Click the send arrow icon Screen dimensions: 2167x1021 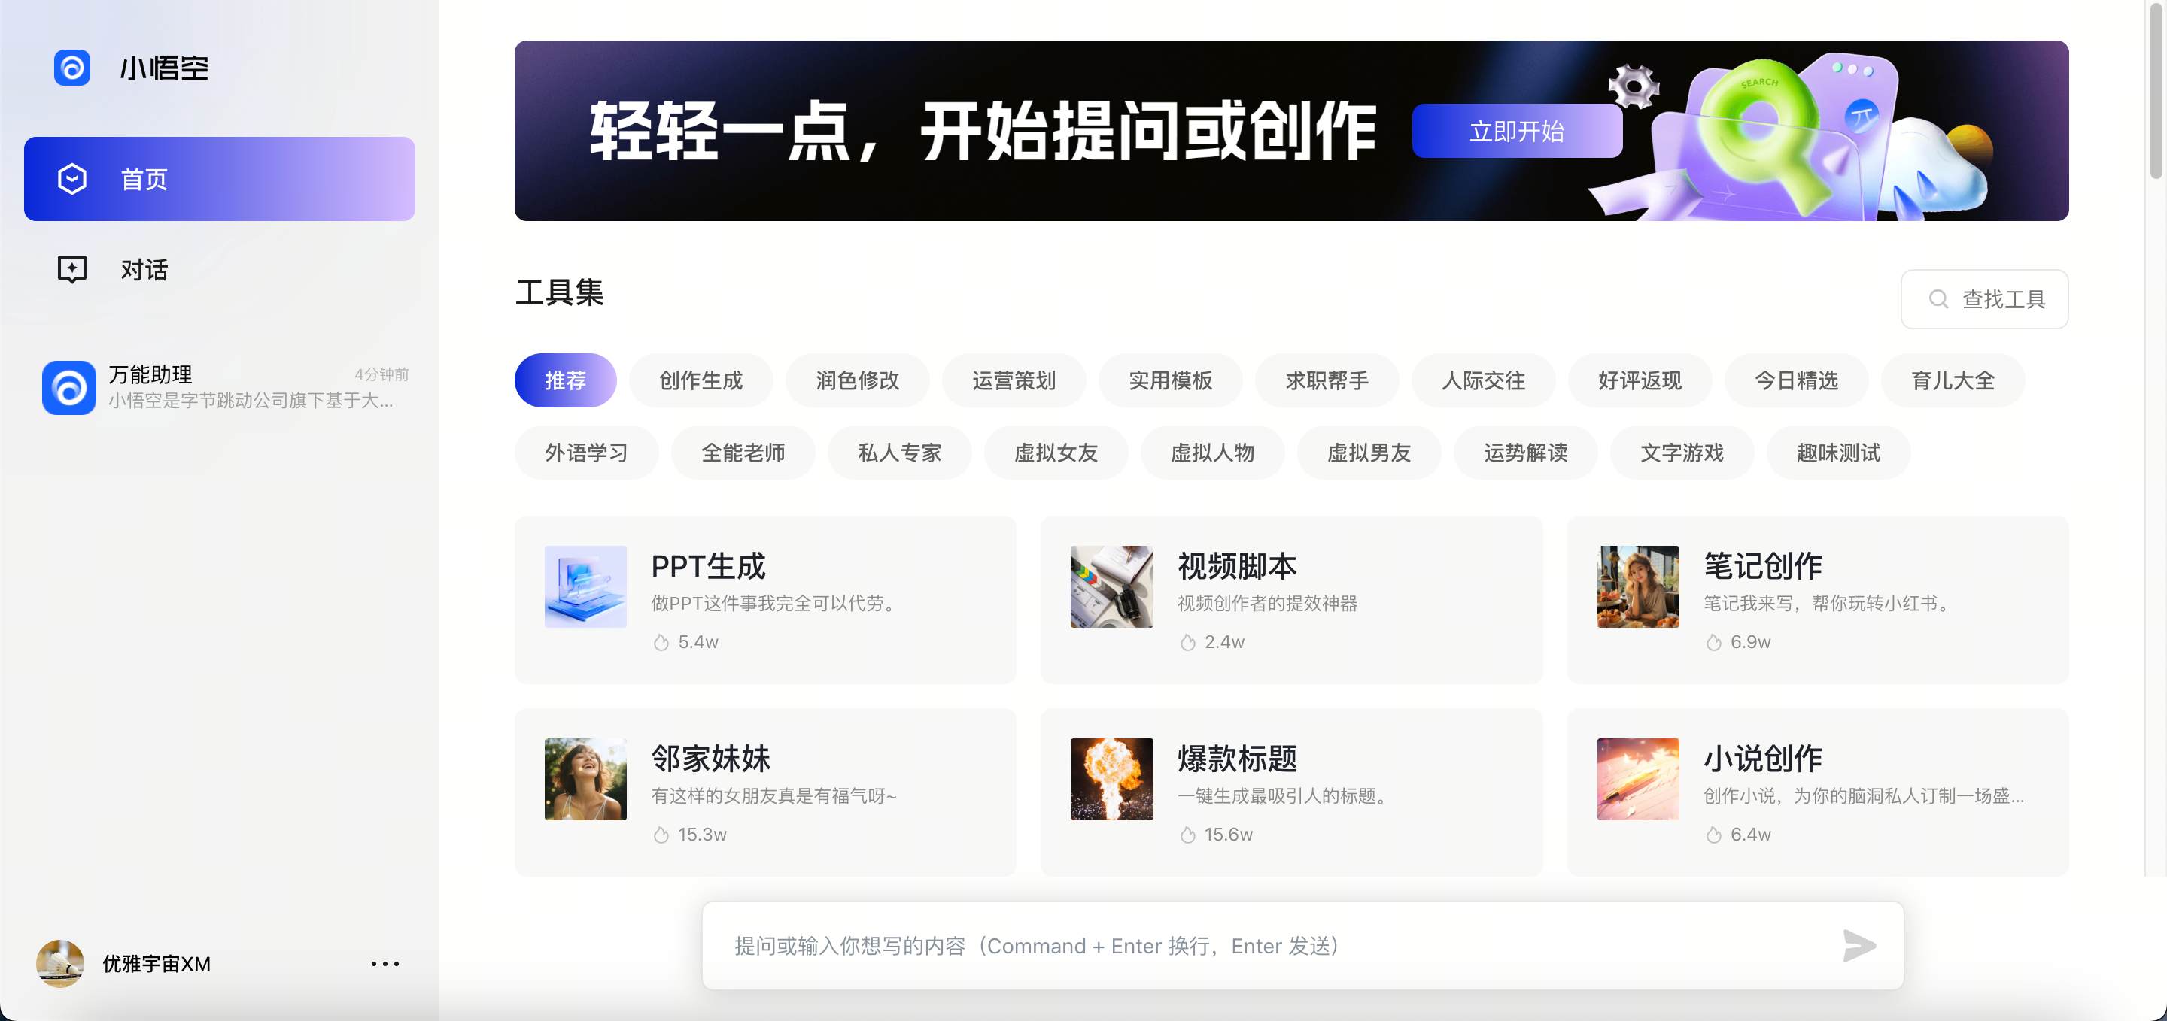(x=1859, y=945)
